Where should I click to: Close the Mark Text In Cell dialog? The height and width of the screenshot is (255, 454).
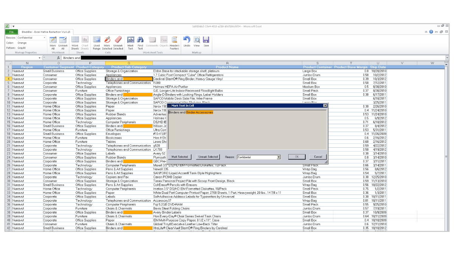(325, 106)
